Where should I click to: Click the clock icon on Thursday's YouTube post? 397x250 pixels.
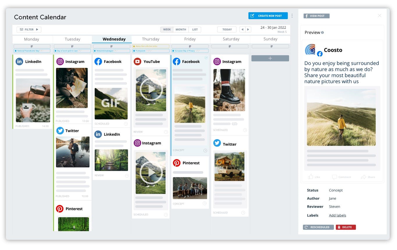tap(166, 132)
